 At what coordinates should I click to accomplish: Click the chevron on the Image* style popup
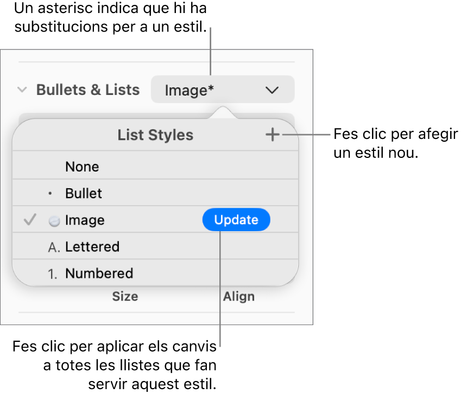click(x=272, y=90)
